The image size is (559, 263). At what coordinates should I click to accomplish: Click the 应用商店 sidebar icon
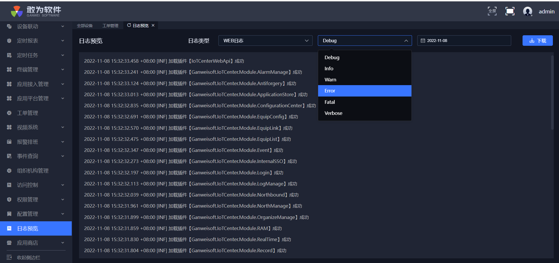tap(9, 243)
